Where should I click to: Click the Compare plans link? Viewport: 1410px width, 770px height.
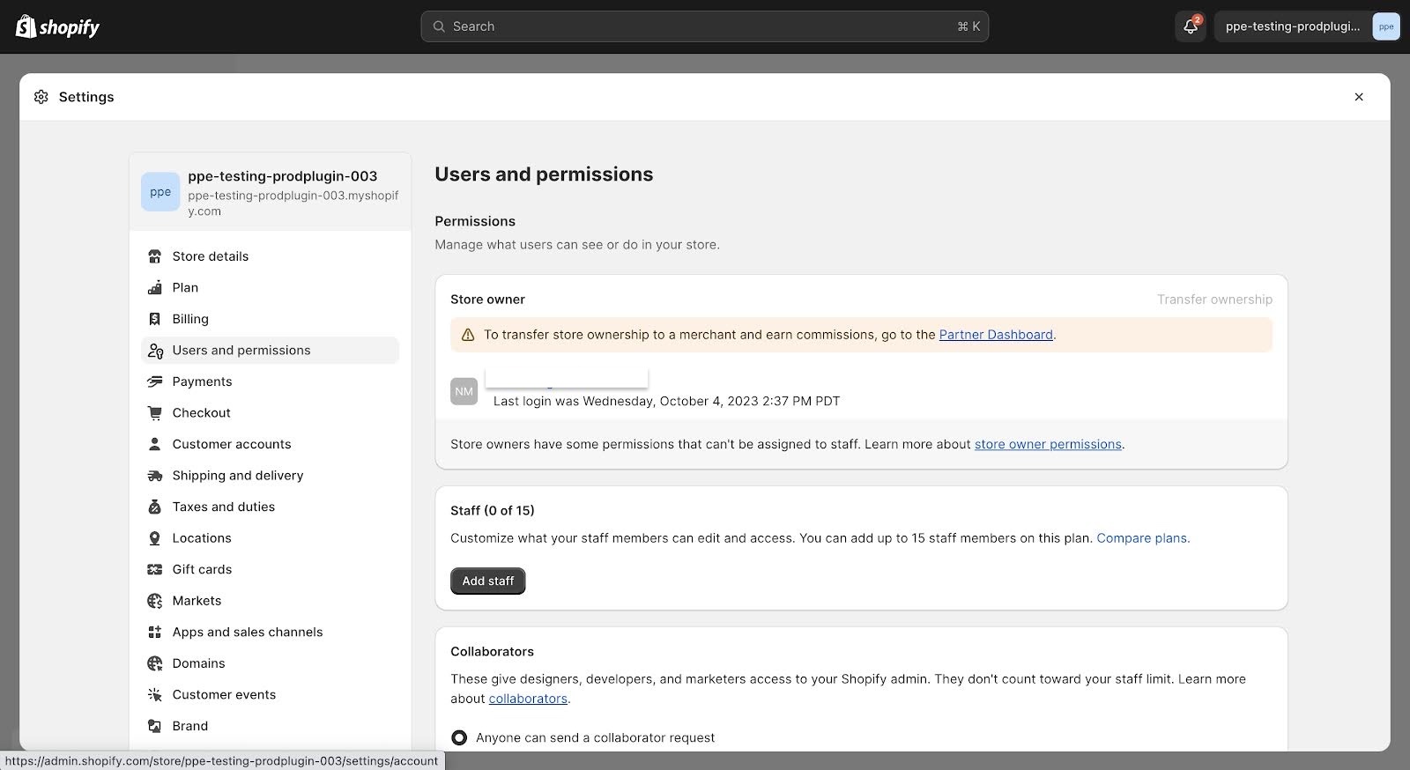[x=1142, y=538]
